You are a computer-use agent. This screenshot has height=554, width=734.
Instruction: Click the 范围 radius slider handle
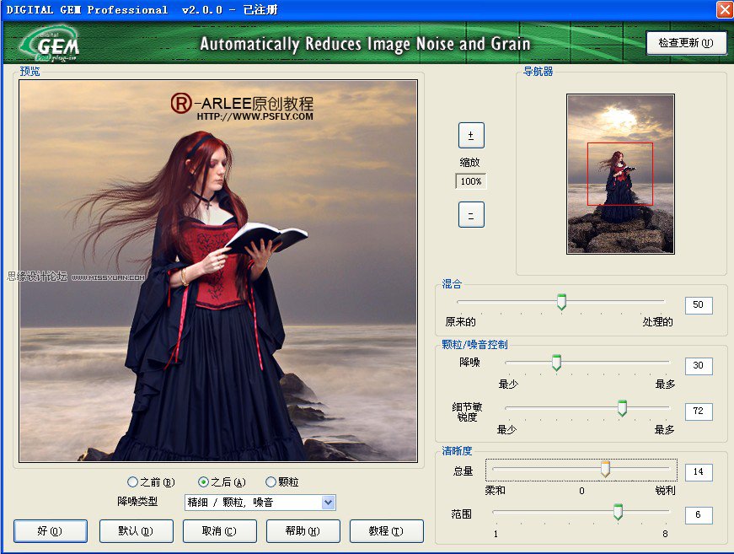point(618,513)
